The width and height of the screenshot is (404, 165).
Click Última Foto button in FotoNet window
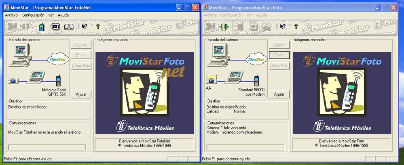[x=81, y=66]
